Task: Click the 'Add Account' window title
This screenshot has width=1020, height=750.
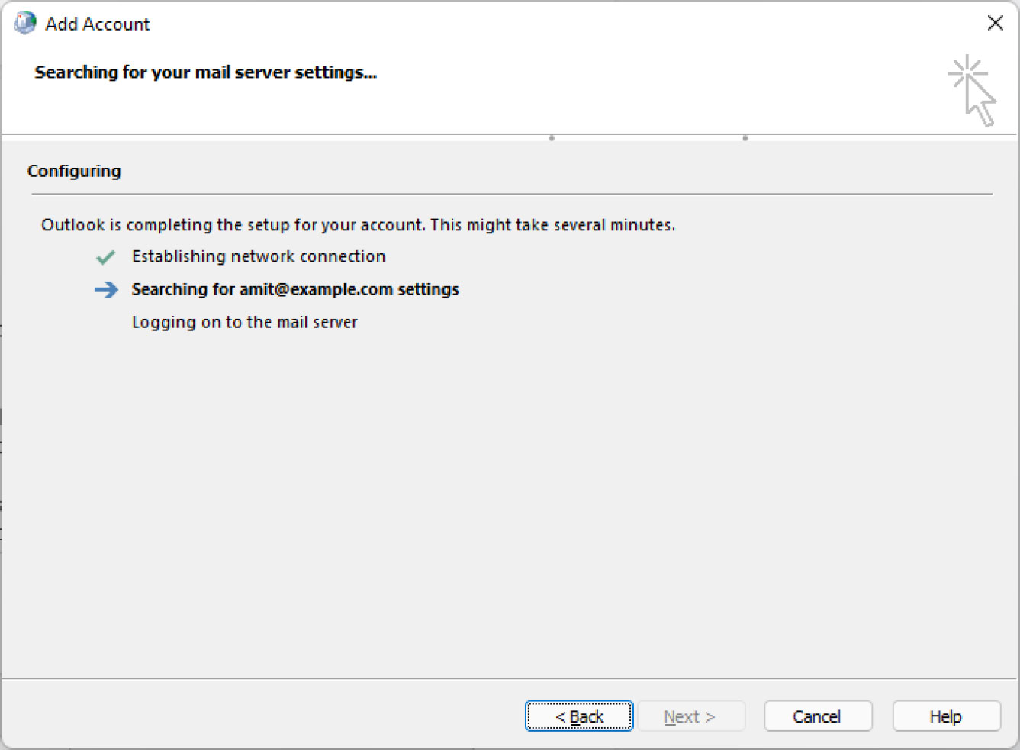Action: (x=98, y=24)
